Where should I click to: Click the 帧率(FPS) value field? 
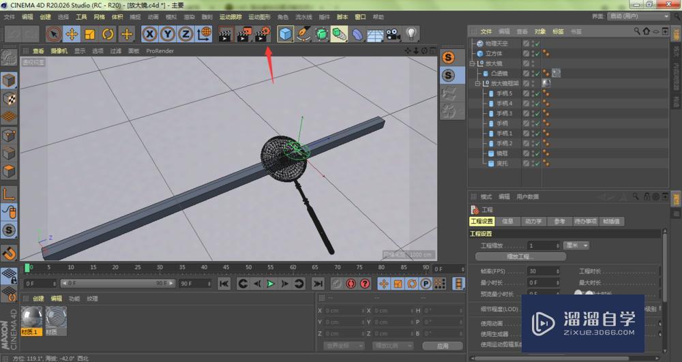[544, 271]
